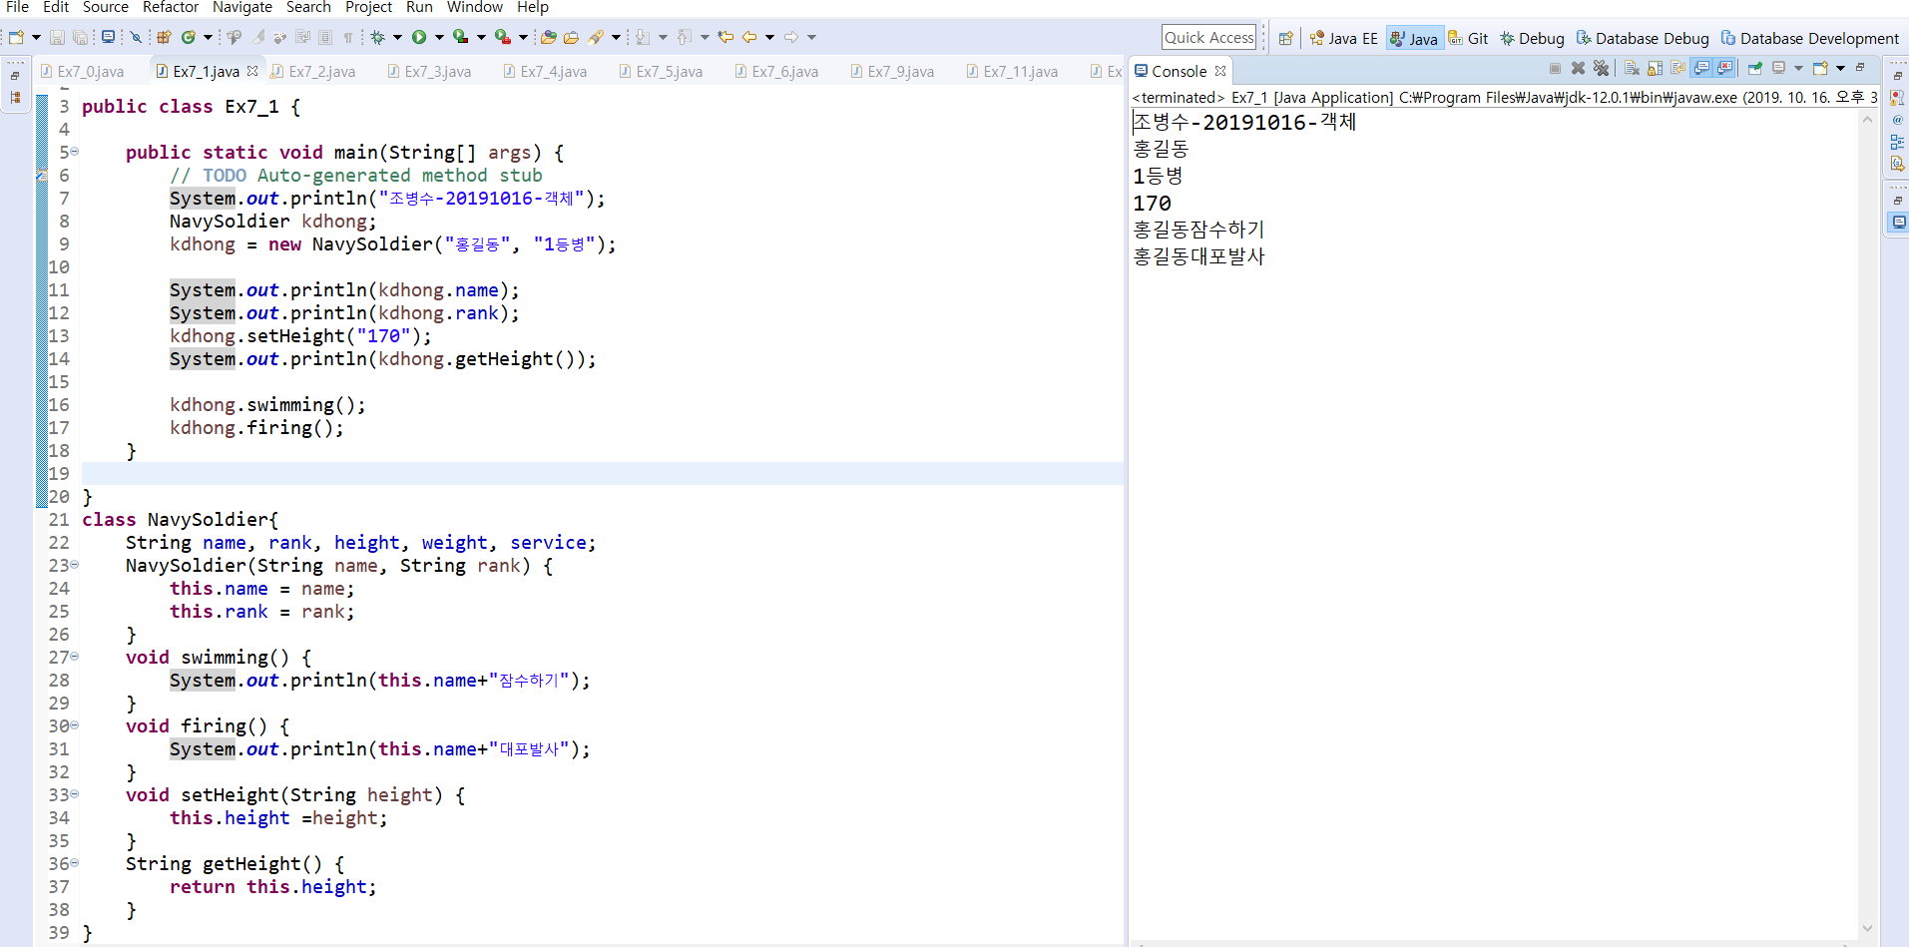This screenshot has width=1909, height=947.
Task: Collapse the getHeight method fold at line 36
Action: [x=74, y=863]
